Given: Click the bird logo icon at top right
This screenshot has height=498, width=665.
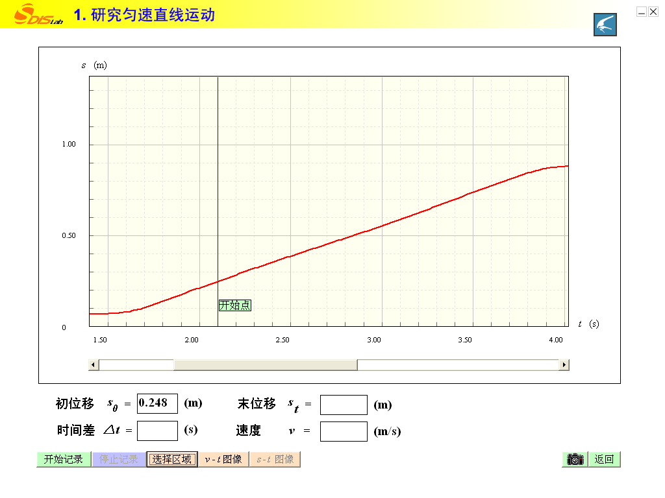Looking at the screenshot, I should coord(605,25).
